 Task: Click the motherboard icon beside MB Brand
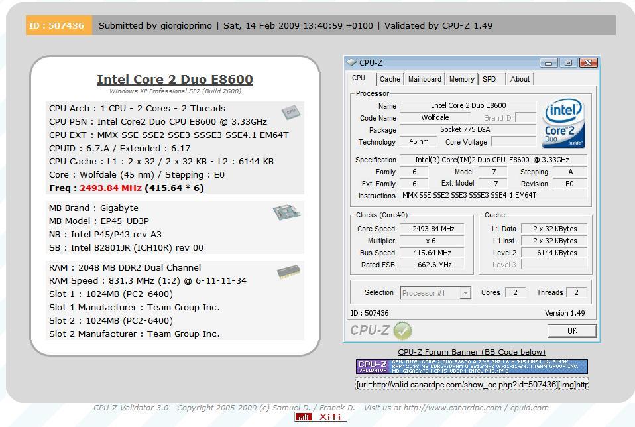coord(286,212)
